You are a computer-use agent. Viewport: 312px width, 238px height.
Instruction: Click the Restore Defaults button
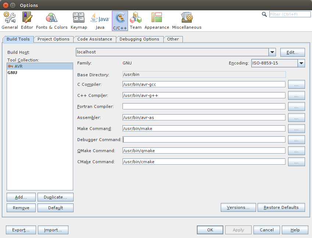(x=281, y=207)
